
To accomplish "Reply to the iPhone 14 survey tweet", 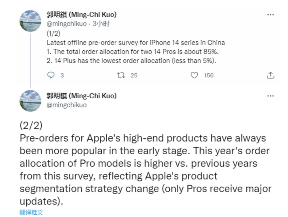I will click(51, 75).
